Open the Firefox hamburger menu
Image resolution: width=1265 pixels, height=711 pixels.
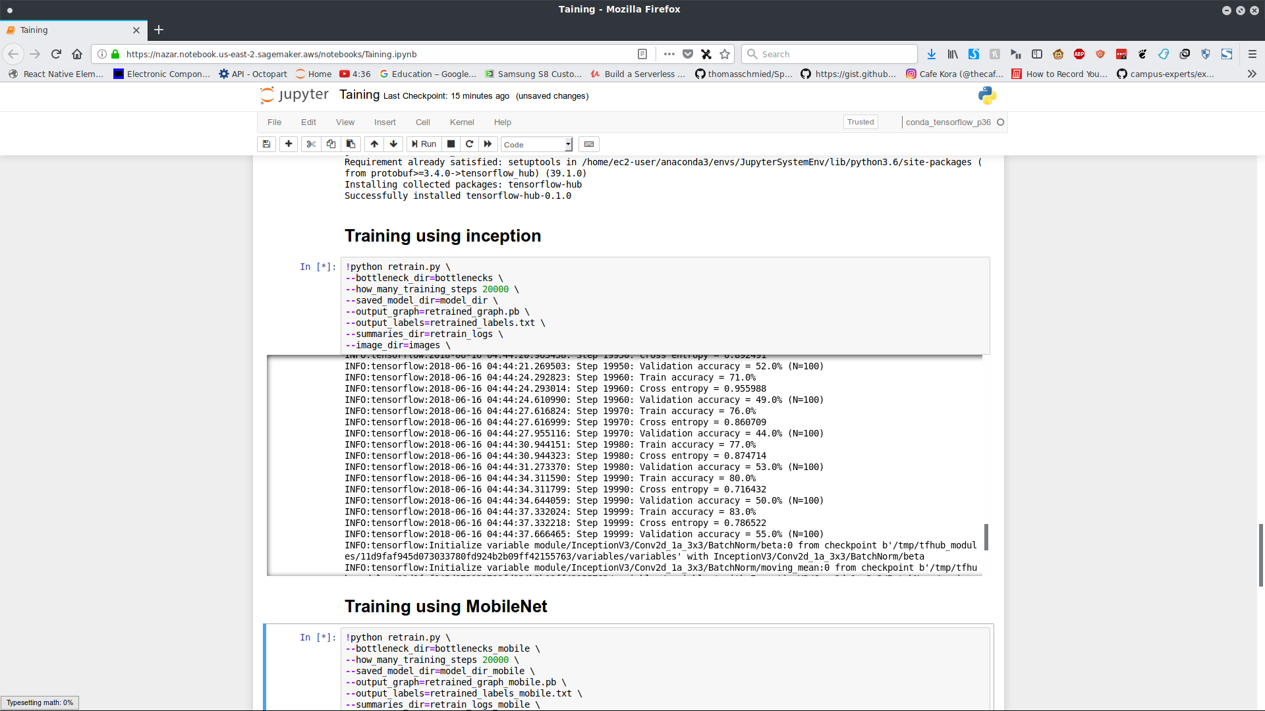point(1252,54)
